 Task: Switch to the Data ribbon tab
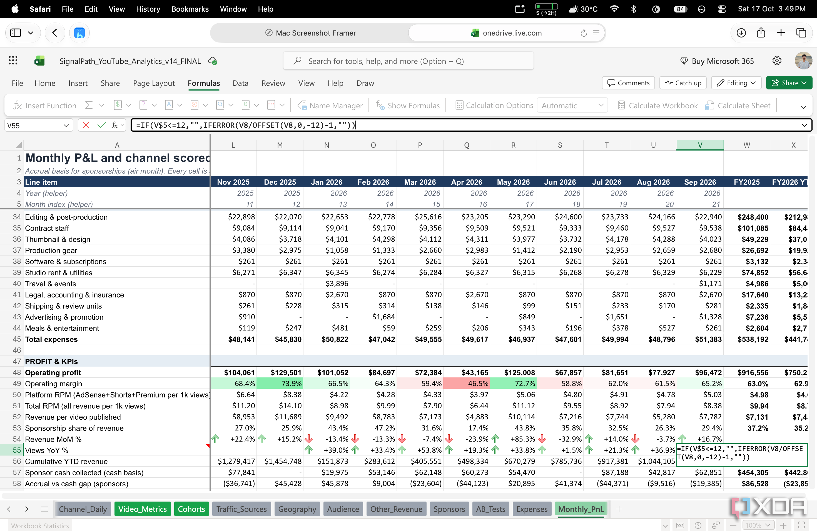point(240,83)
